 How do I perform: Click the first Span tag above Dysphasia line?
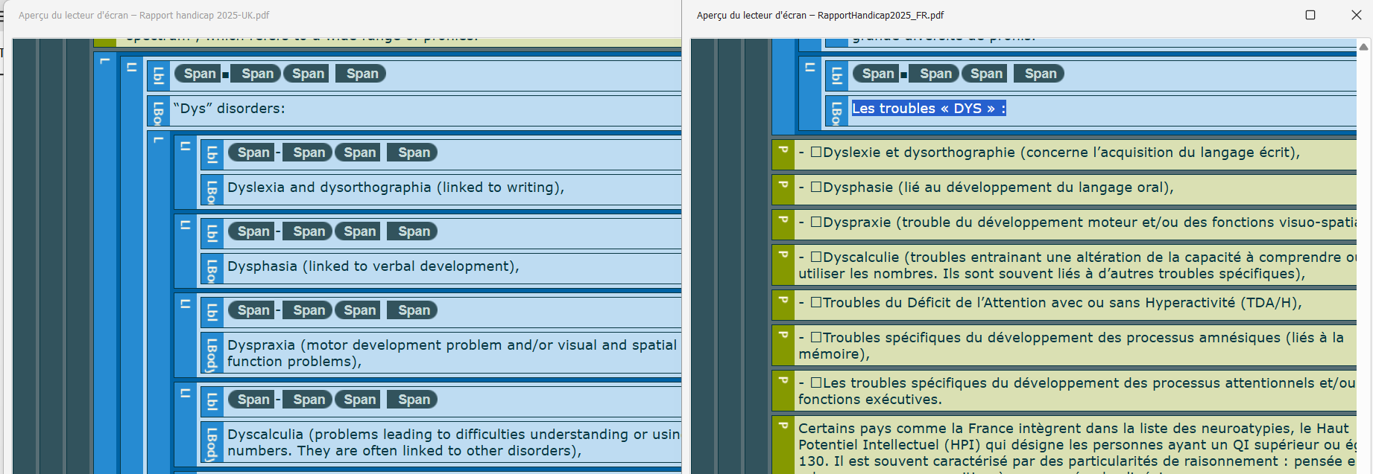coord(253,231)
